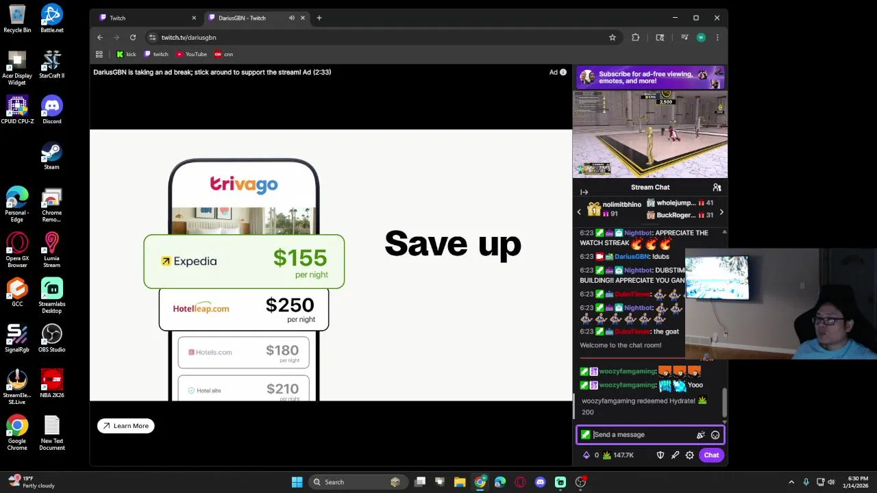This screenshot has width=877, height=493.
Task: Open the chat community users list icon
Action: (x=717, y=187)
